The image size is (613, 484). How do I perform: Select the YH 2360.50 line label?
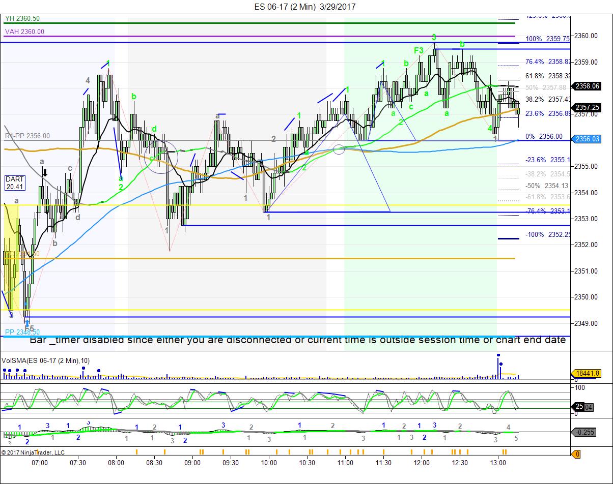[x=22, y=18]
